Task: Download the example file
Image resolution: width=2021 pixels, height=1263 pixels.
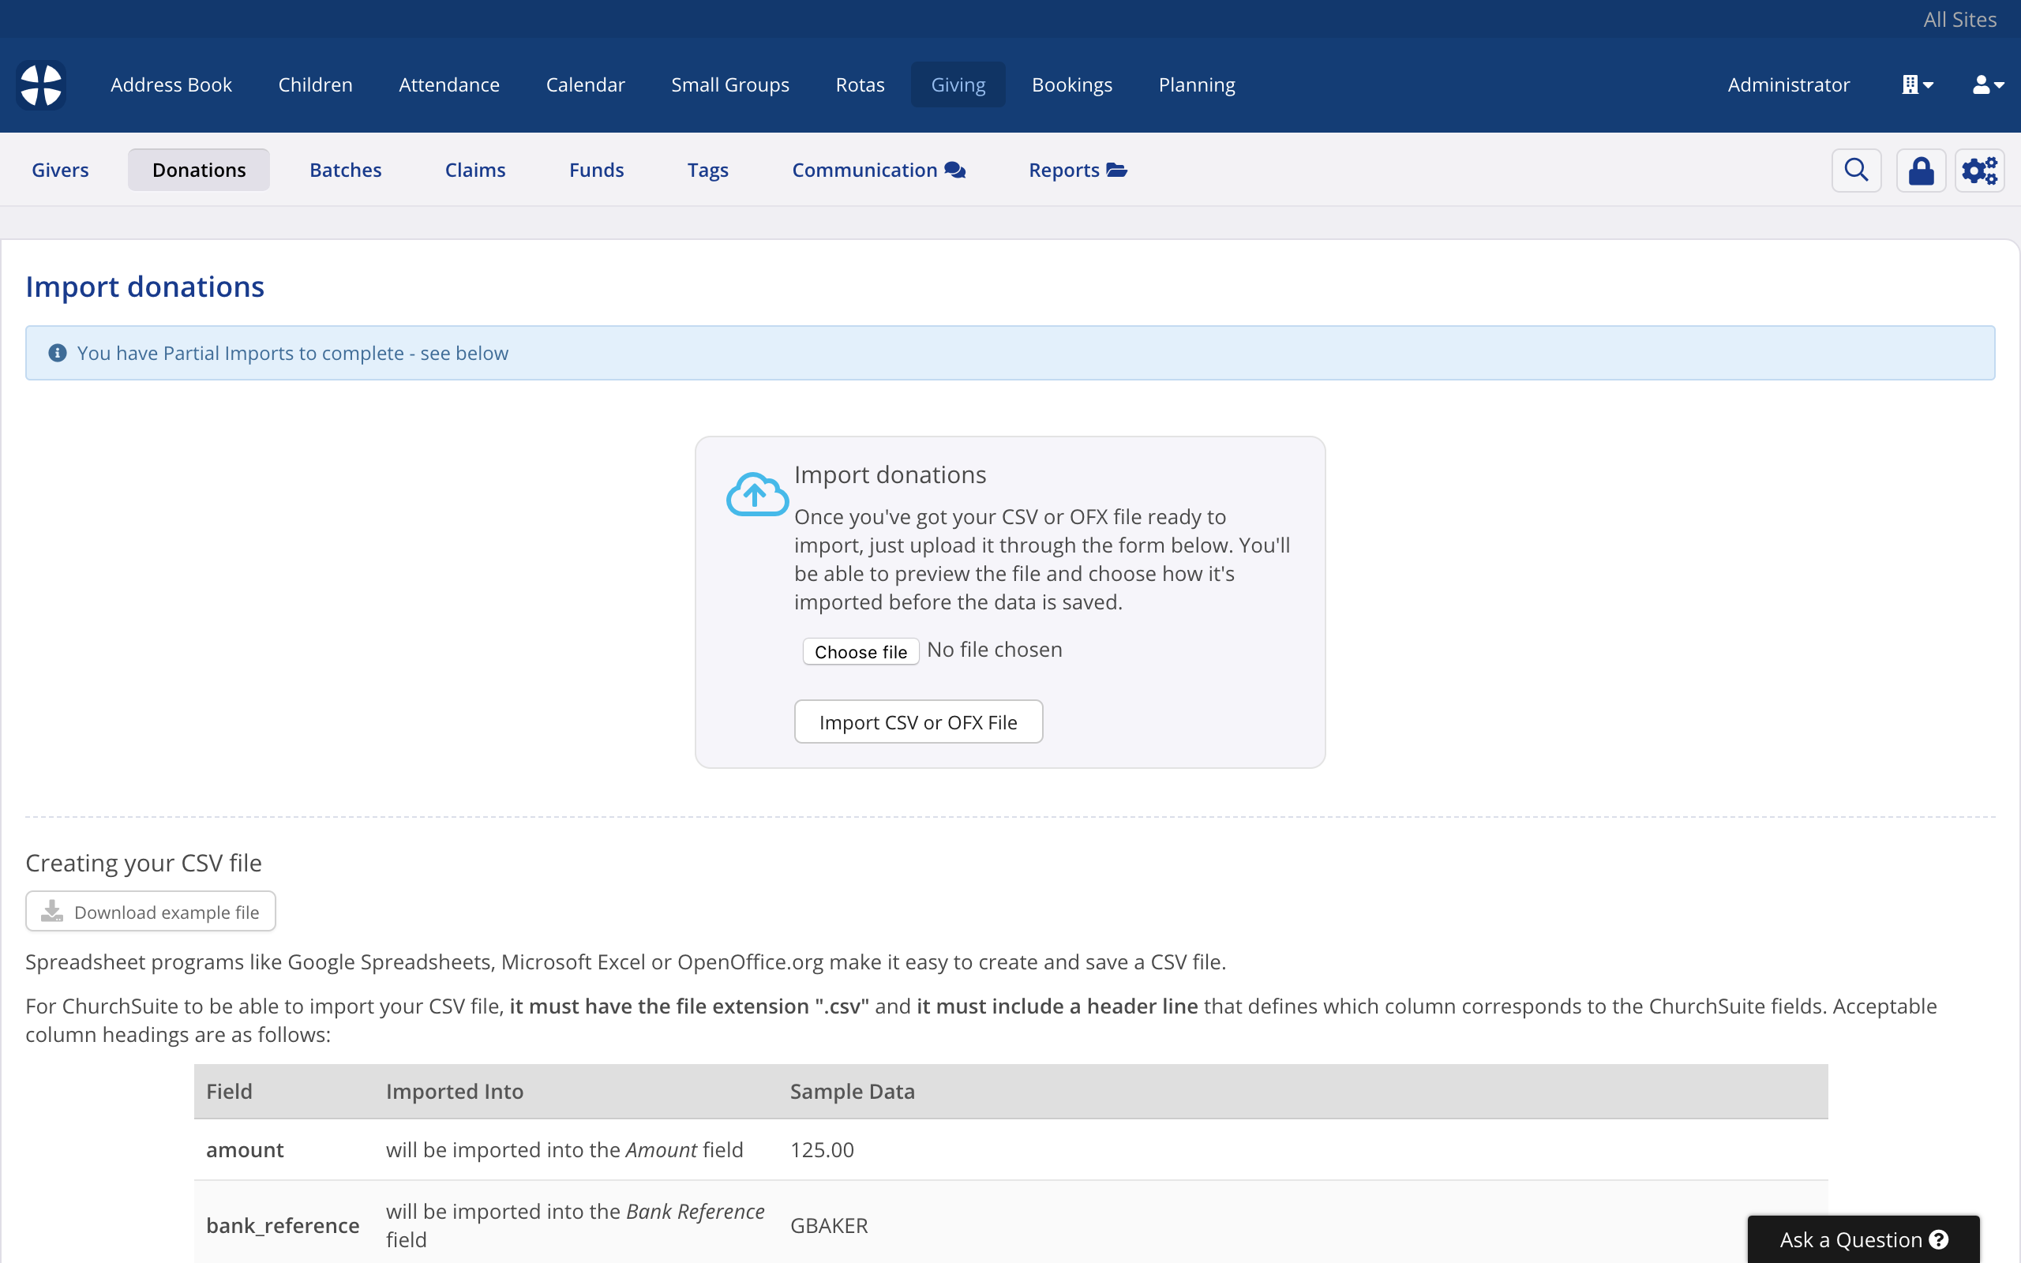Action: click(150, 913)
